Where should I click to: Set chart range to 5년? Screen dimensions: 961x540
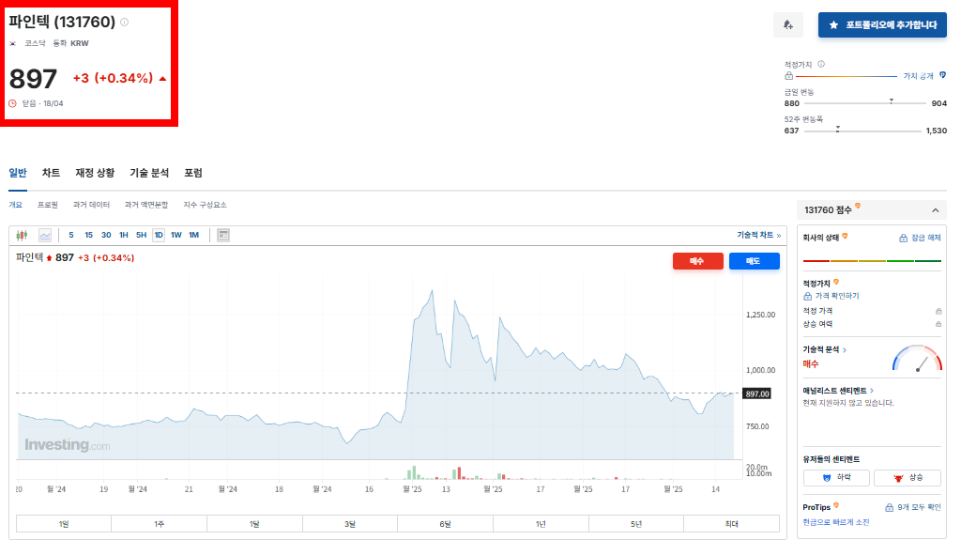(x=636, y=524)
